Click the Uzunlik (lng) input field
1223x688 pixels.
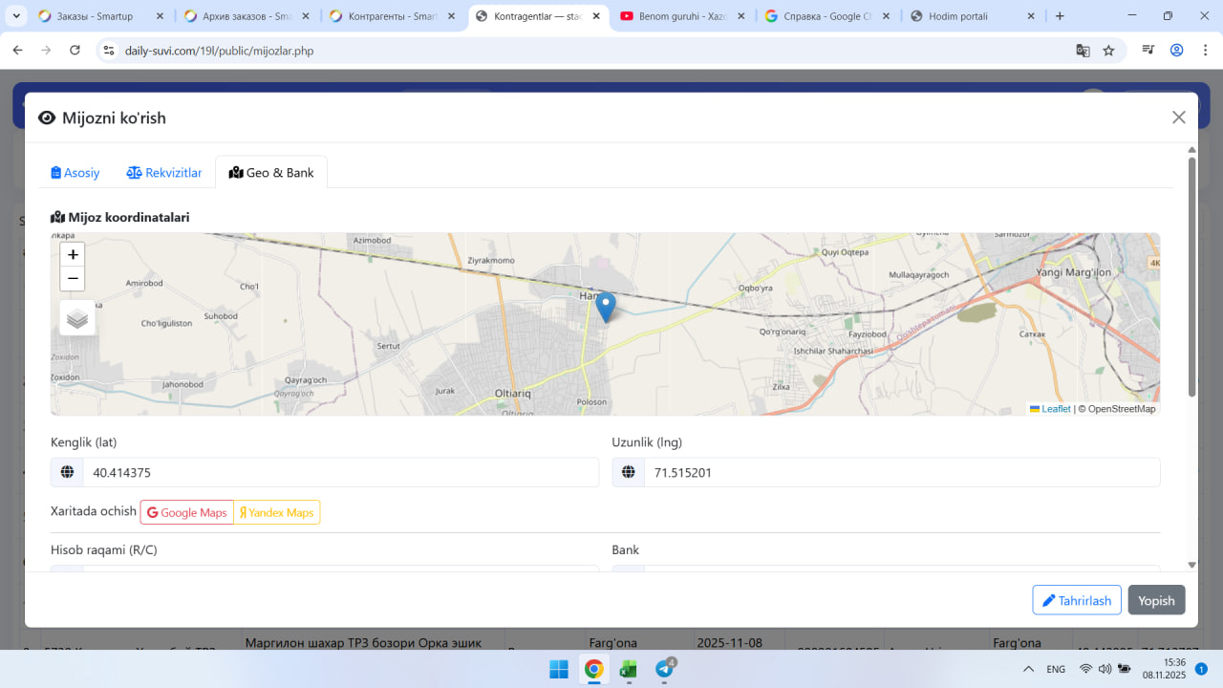(x=901, y=473)
